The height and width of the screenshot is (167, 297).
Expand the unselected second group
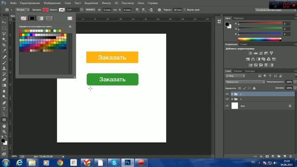(x=232, y=99)
